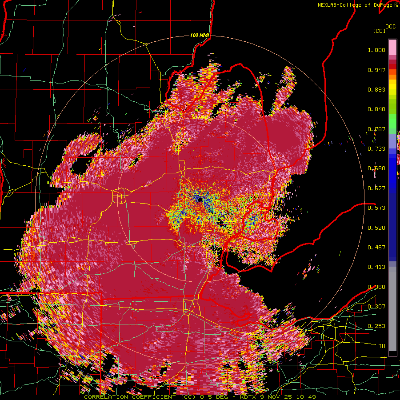The image size is (400, 400).
Task: Click the 0.307 scale value
Action: (x=376, y=306)
